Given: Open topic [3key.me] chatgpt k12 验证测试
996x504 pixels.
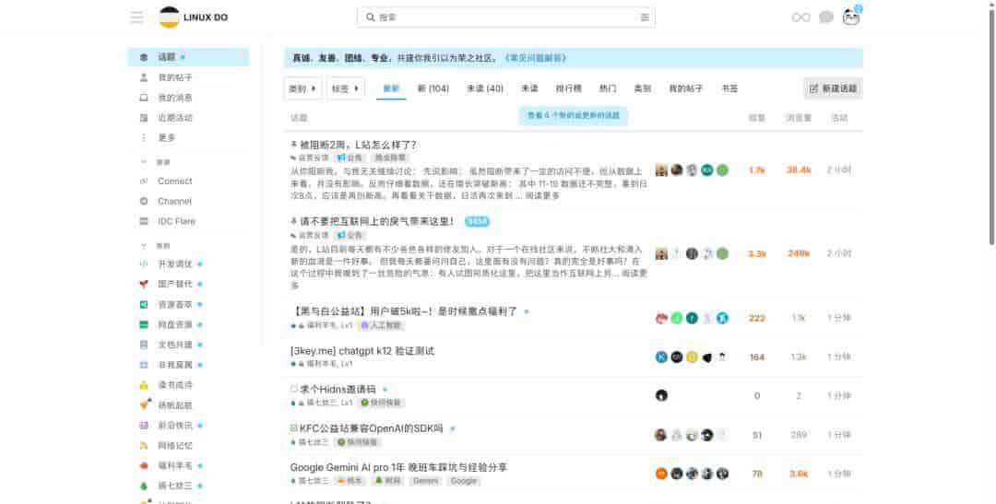Looking at the screenshot, I should 362,350.
